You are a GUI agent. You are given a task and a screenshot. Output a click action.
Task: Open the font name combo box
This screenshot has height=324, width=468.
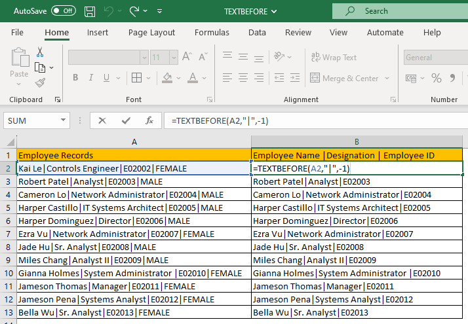pyautogui.click(x=108, y=57)
